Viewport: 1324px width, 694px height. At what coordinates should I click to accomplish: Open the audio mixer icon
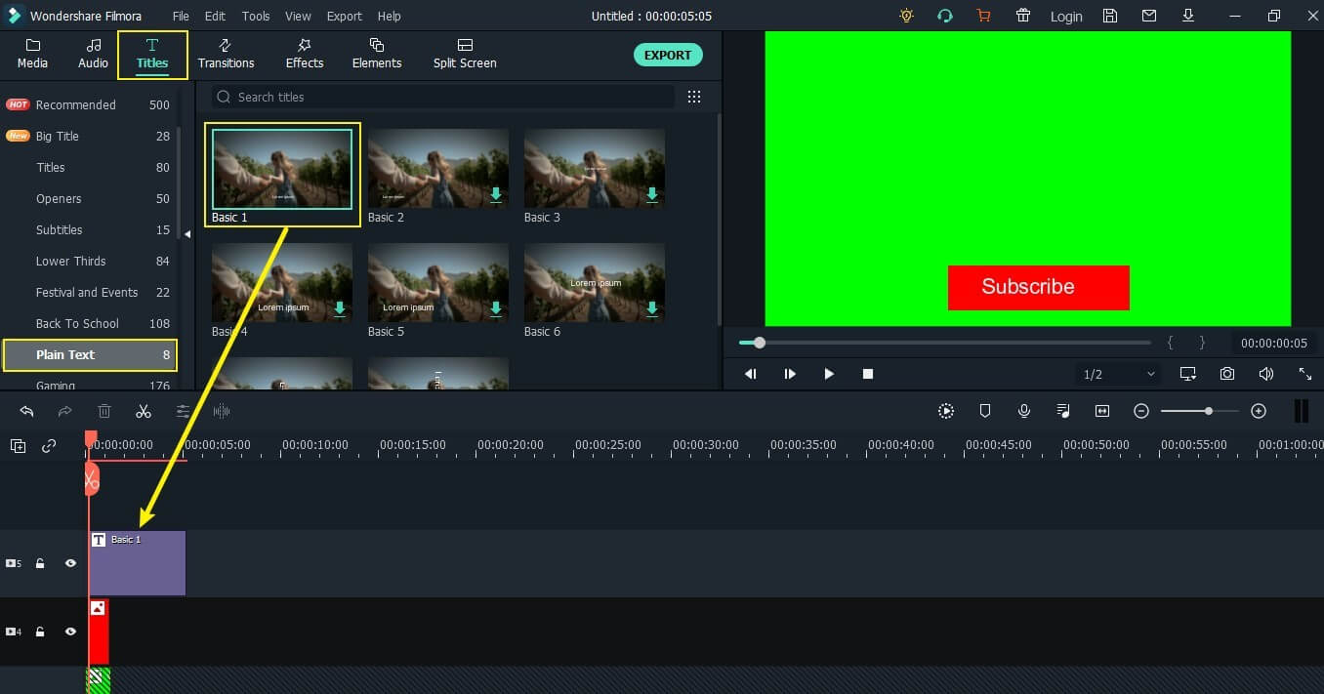pyautogui.click(x=1063, y=411)
